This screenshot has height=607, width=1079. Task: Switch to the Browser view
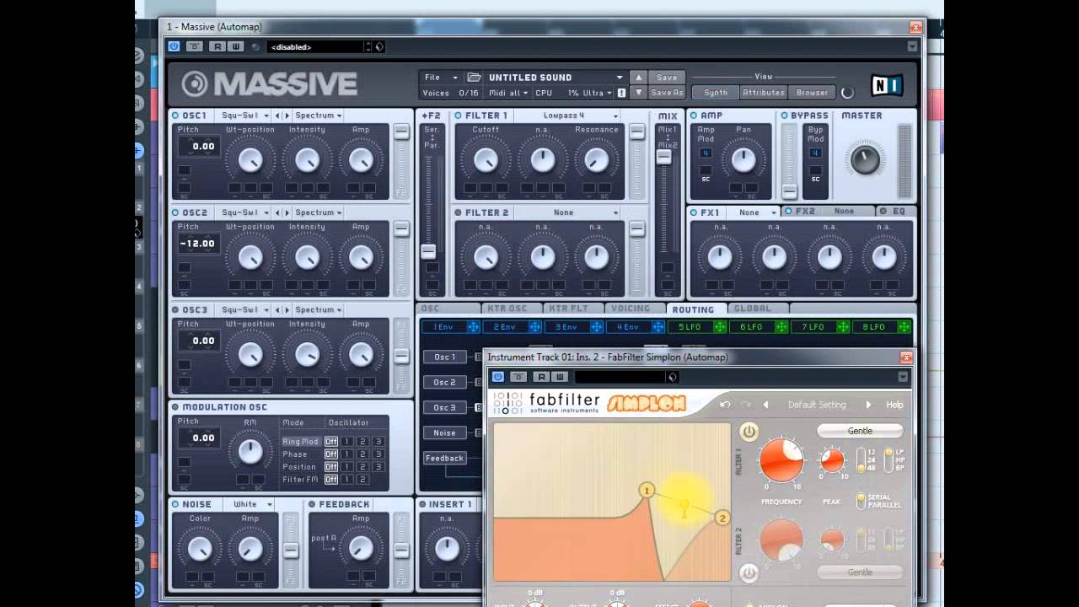812,93
